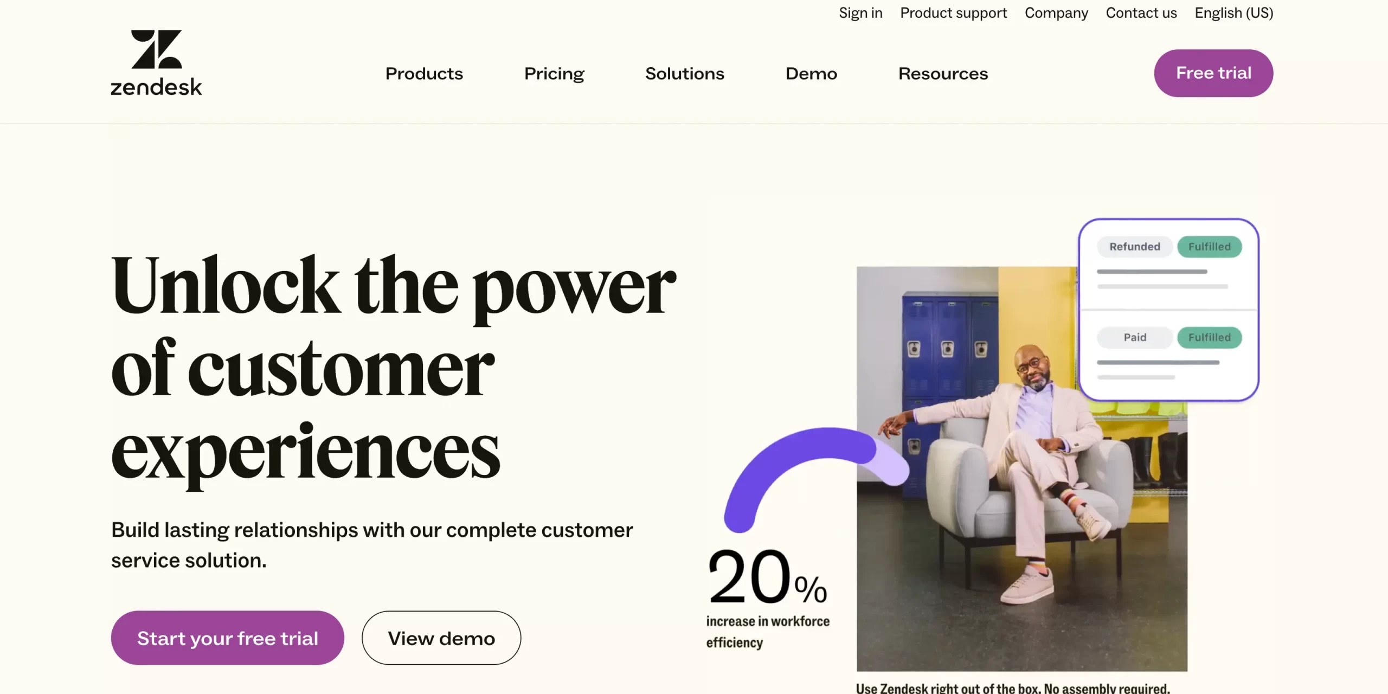1388x694 pixels.
Task: Change language from English (US)
Action: coord(1233,13)
